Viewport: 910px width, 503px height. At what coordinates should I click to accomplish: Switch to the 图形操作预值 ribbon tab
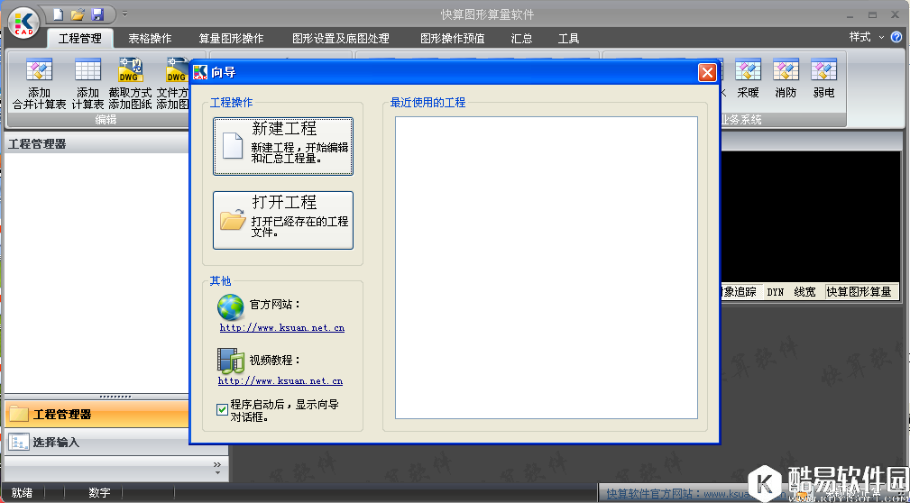[x=452, y=38]
